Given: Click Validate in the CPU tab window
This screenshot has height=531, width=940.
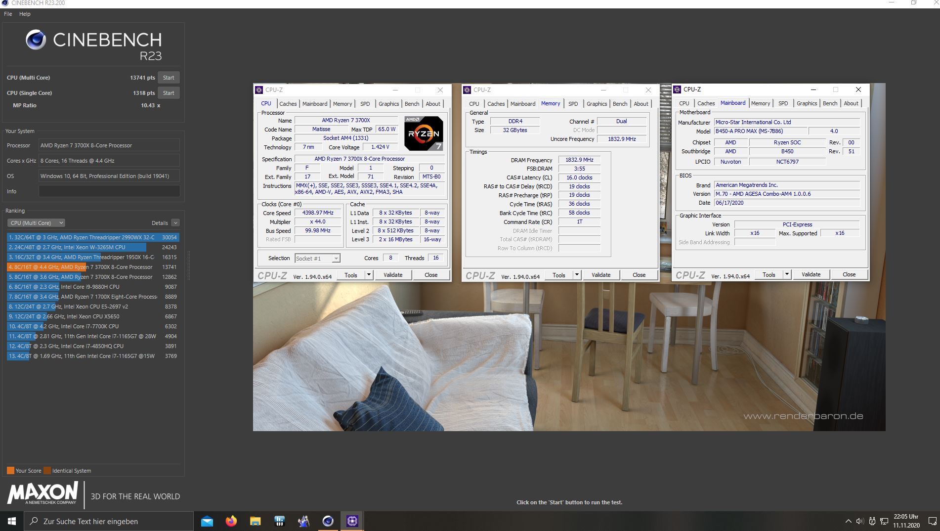Looking at the screenshot, I should 393,275.
